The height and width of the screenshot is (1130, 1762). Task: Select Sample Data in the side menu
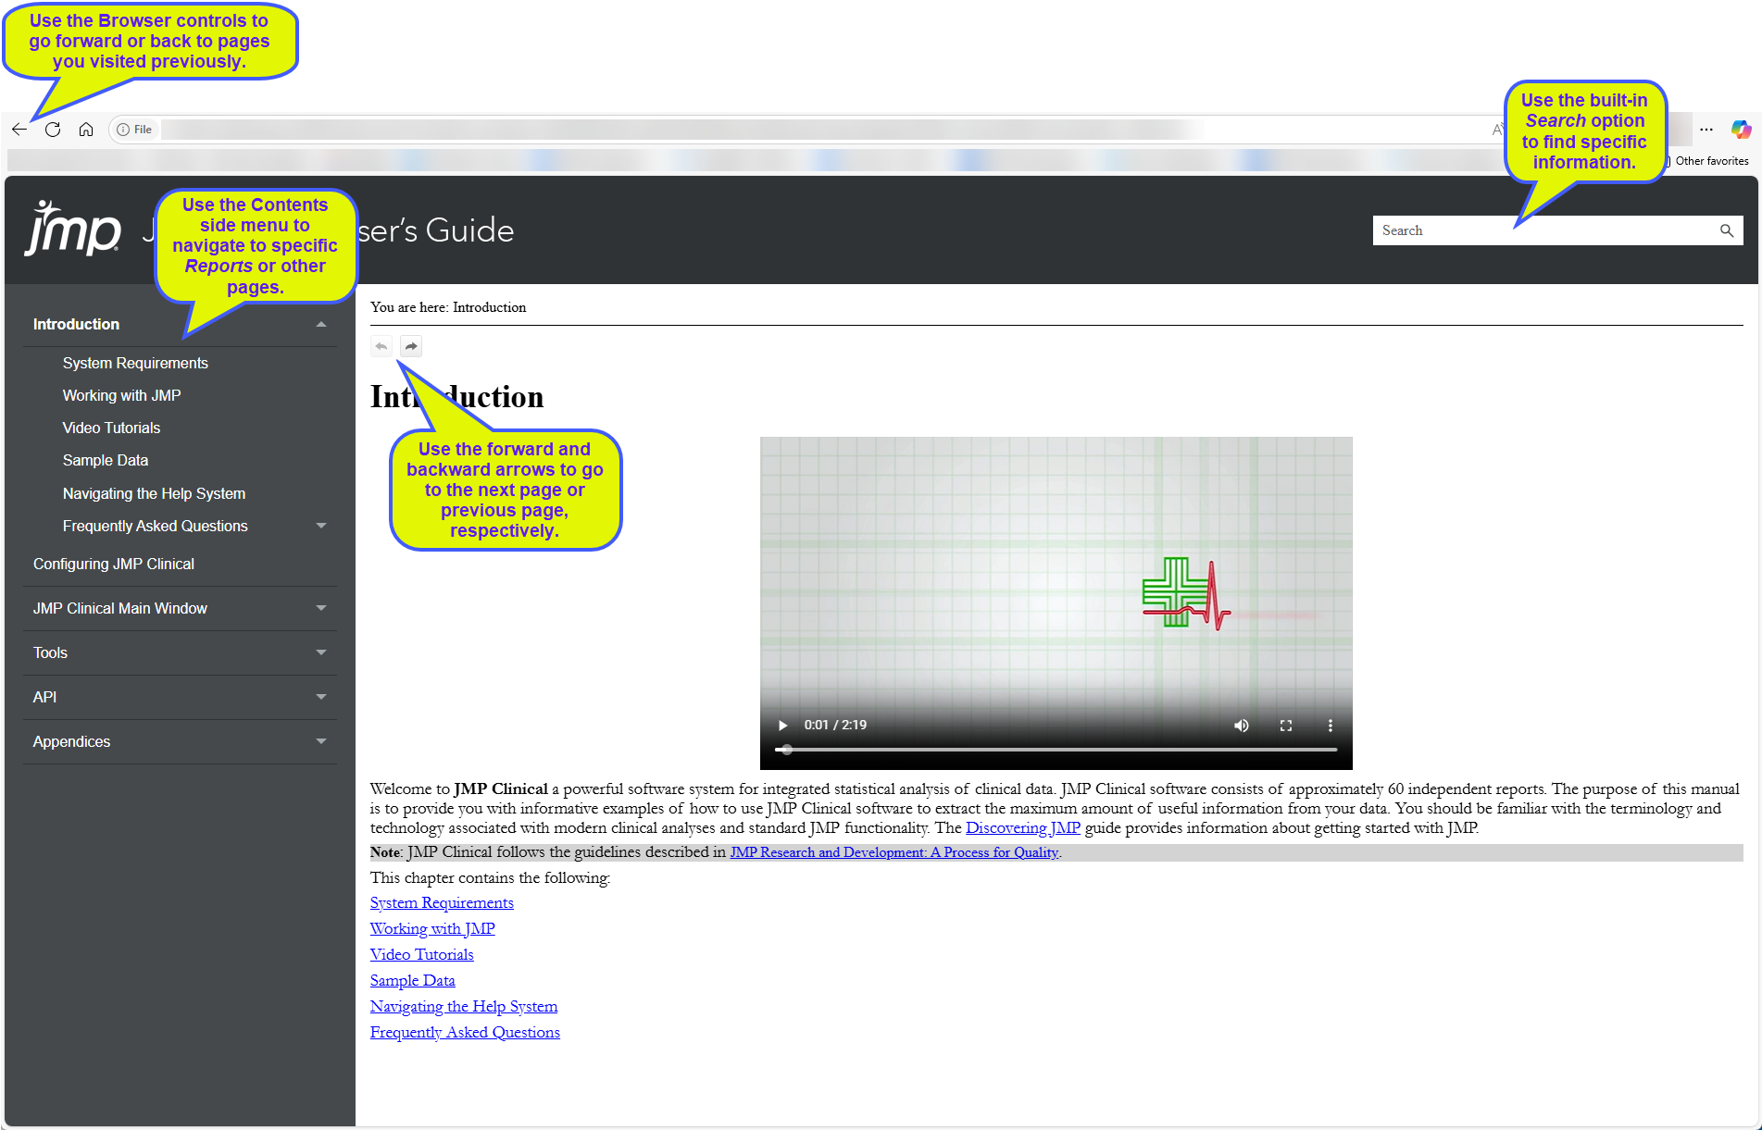tap(106, 460)
